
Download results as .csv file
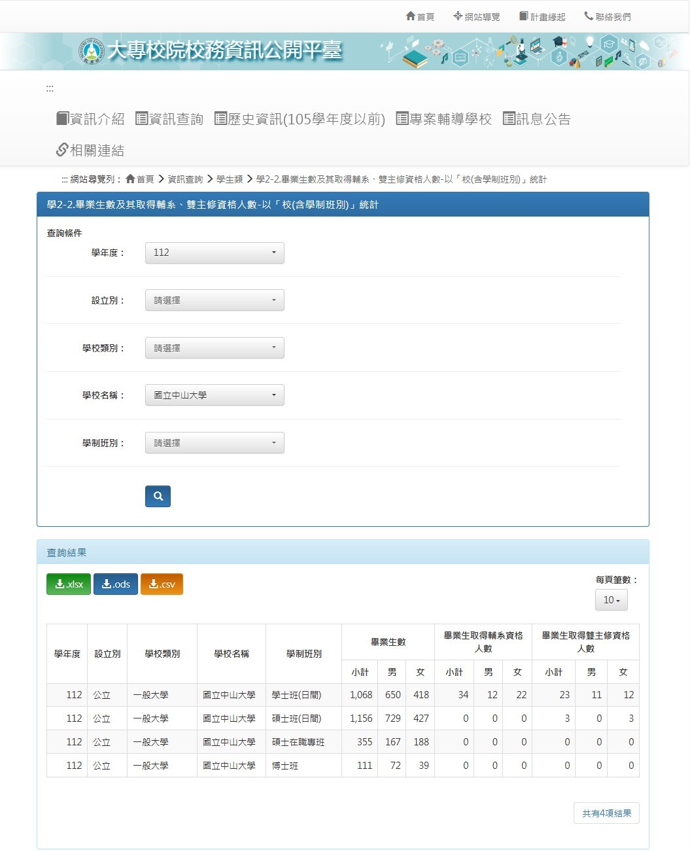point(162,584)
